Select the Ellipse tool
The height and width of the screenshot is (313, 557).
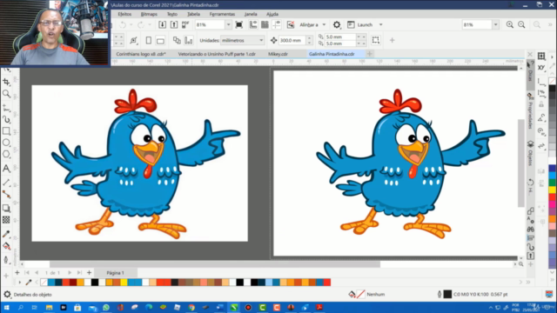[x=6, y=143]
